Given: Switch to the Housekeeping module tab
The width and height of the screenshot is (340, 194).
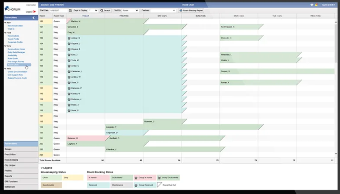Looking at the screenshot, I should pos(21,160).
